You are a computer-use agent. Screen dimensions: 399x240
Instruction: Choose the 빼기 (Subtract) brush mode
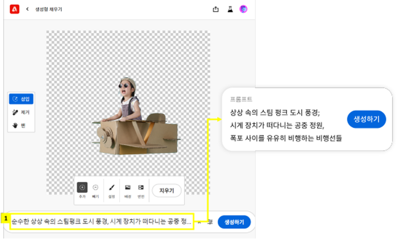click(x=95, y=188)
